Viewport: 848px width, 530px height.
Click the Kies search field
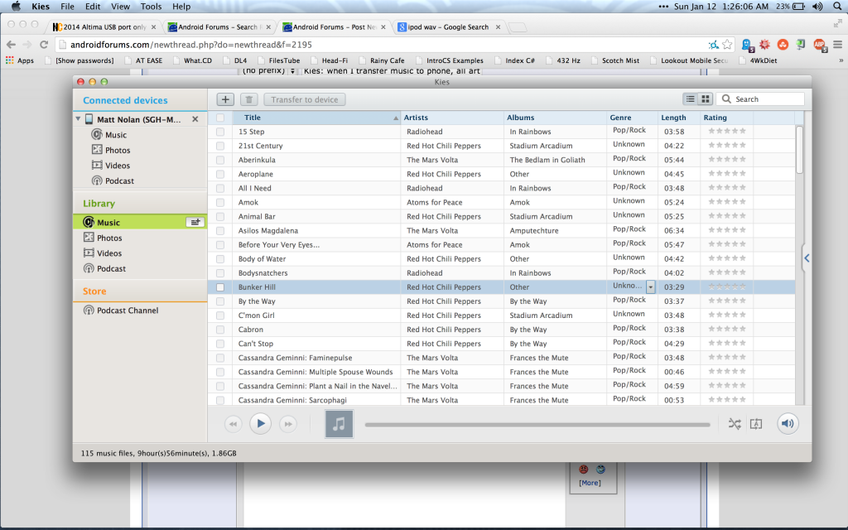pyautogui.click(x=760, y=99)
